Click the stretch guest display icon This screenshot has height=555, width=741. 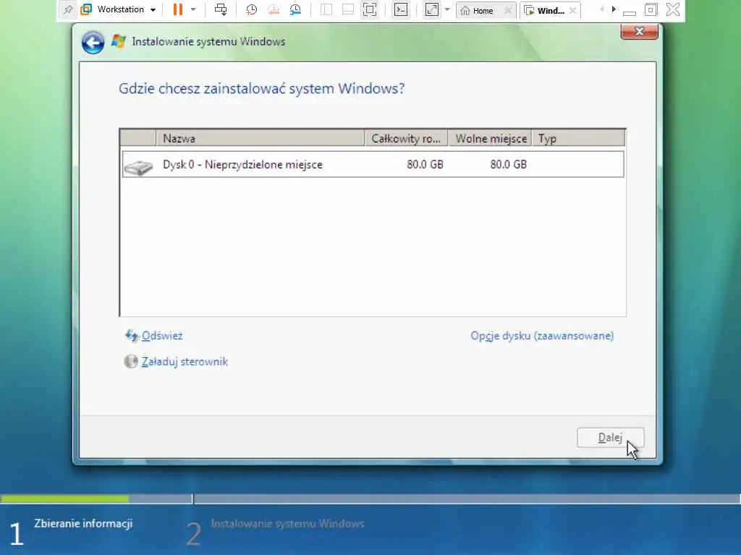tap(431, 9)
